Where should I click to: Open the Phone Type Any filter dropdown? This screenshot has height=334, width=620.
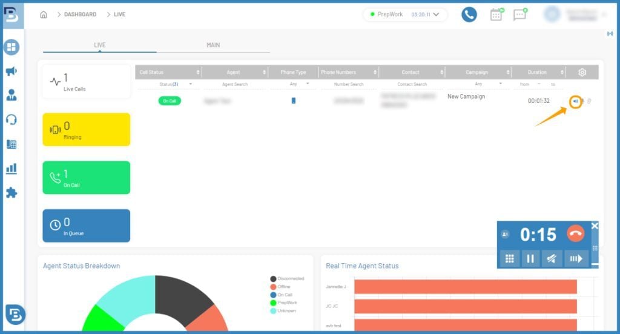pyautogui.click(x=299, y=84)
